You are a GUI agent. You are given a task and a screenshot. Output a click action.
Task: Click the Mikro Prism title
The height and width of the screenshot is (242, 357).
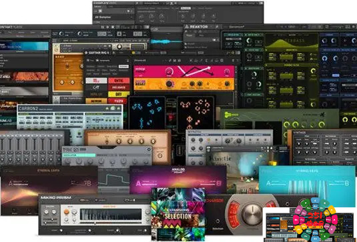click(x=56, y=197)
